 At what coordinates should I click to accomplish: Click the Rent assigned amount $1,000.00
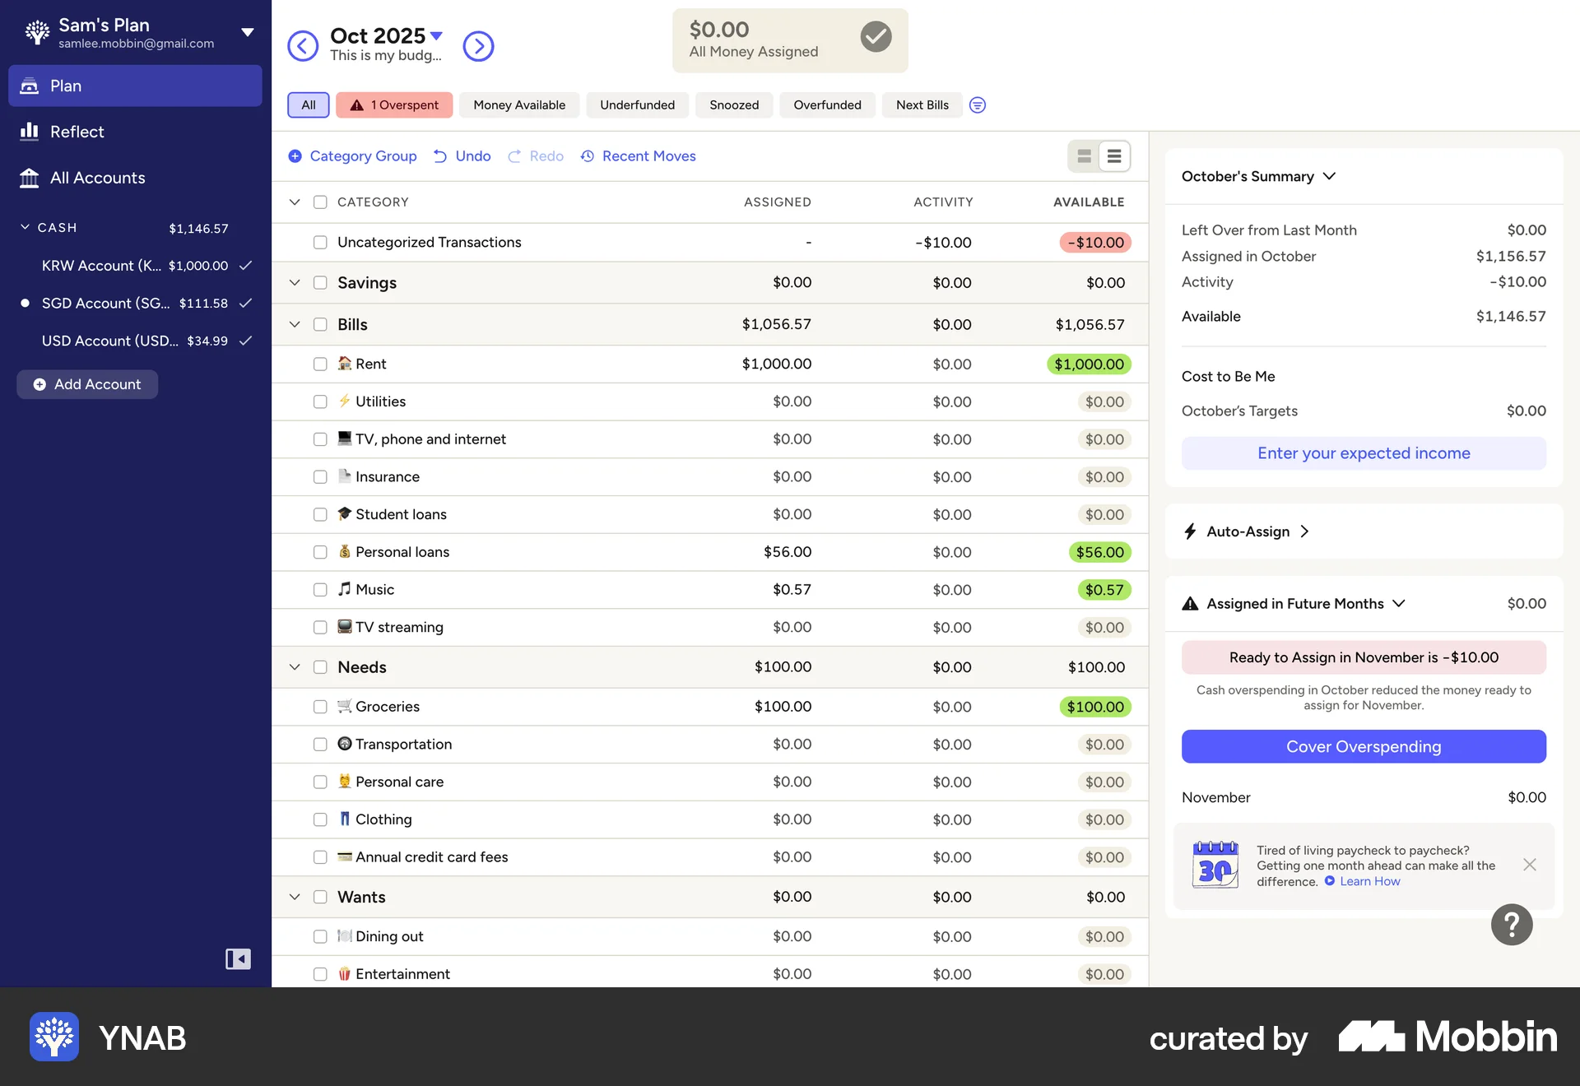click(776, 364)
